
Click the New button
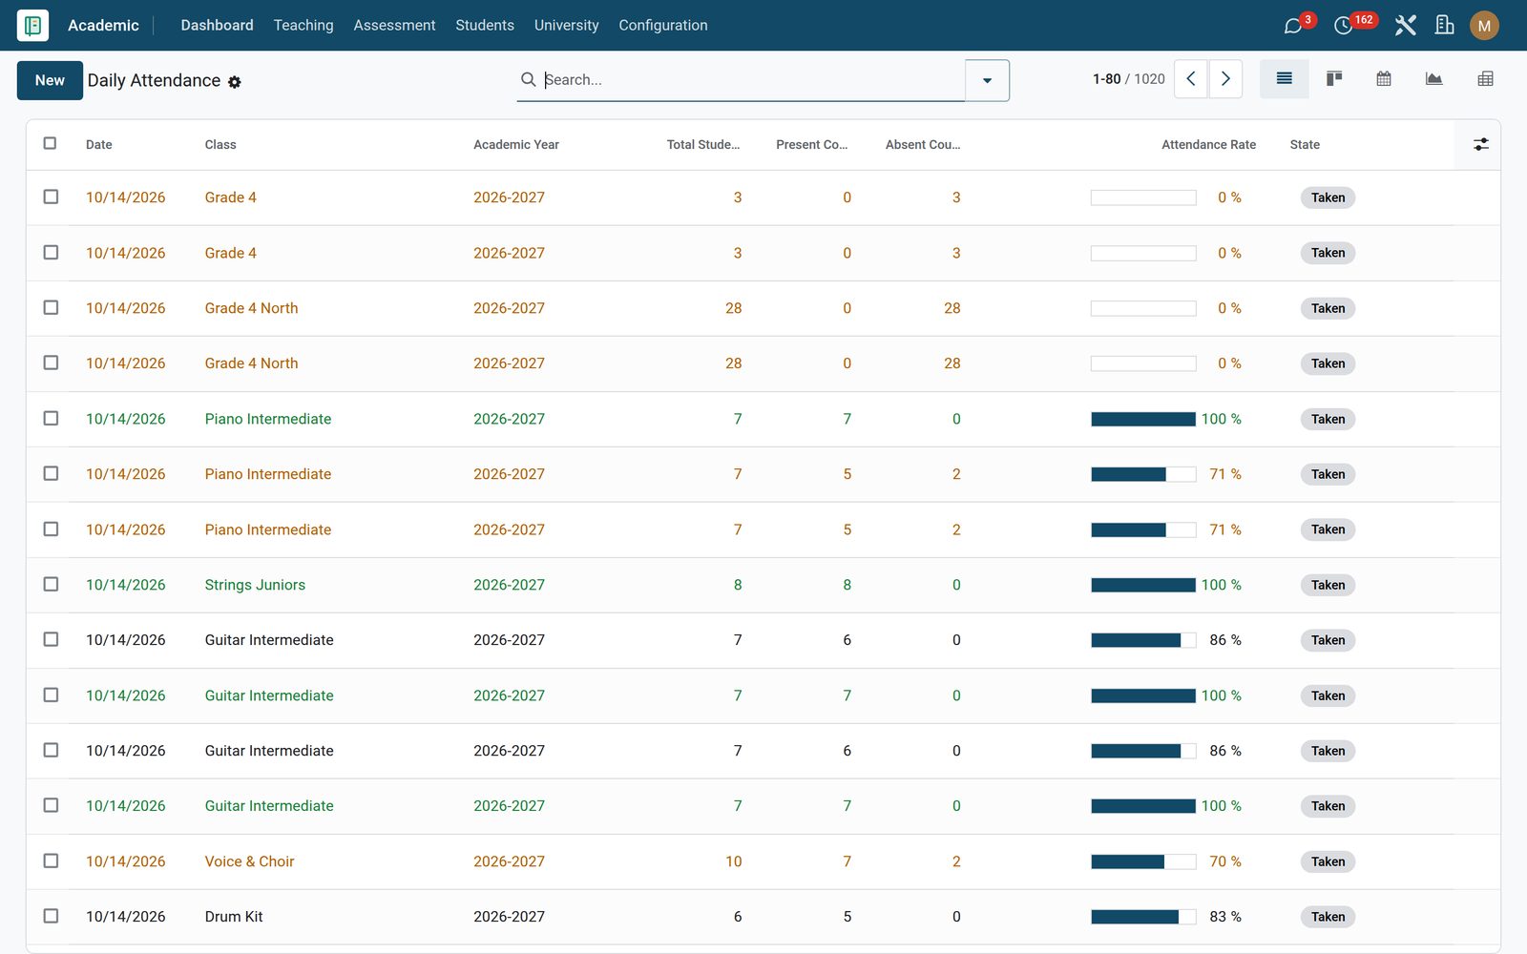(x=50, y=80)
